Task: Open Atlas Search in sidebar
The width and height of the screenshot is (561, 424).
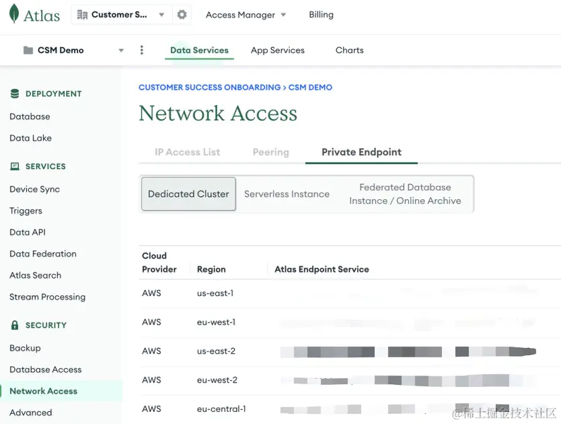Action: (36, 275)
